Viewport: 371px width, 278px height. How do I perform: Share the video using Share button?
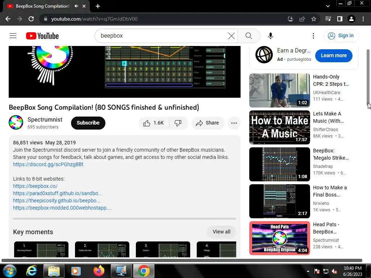click(208, 123)
